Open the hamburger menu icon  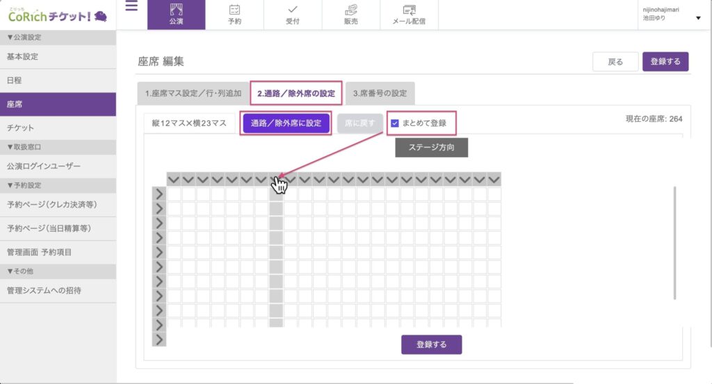pos(131,7)
